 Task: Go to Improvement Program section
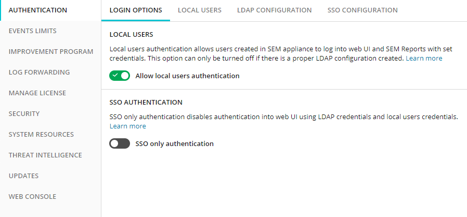tap(51, 52)
